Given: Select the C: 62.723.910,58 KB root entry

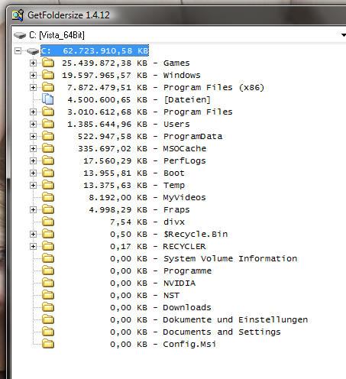Looking at the screenshot, I should 95,50.
